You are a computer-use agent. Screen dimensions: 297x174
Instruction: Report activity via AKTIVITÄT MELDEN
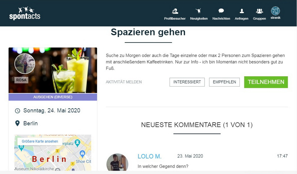124,82
